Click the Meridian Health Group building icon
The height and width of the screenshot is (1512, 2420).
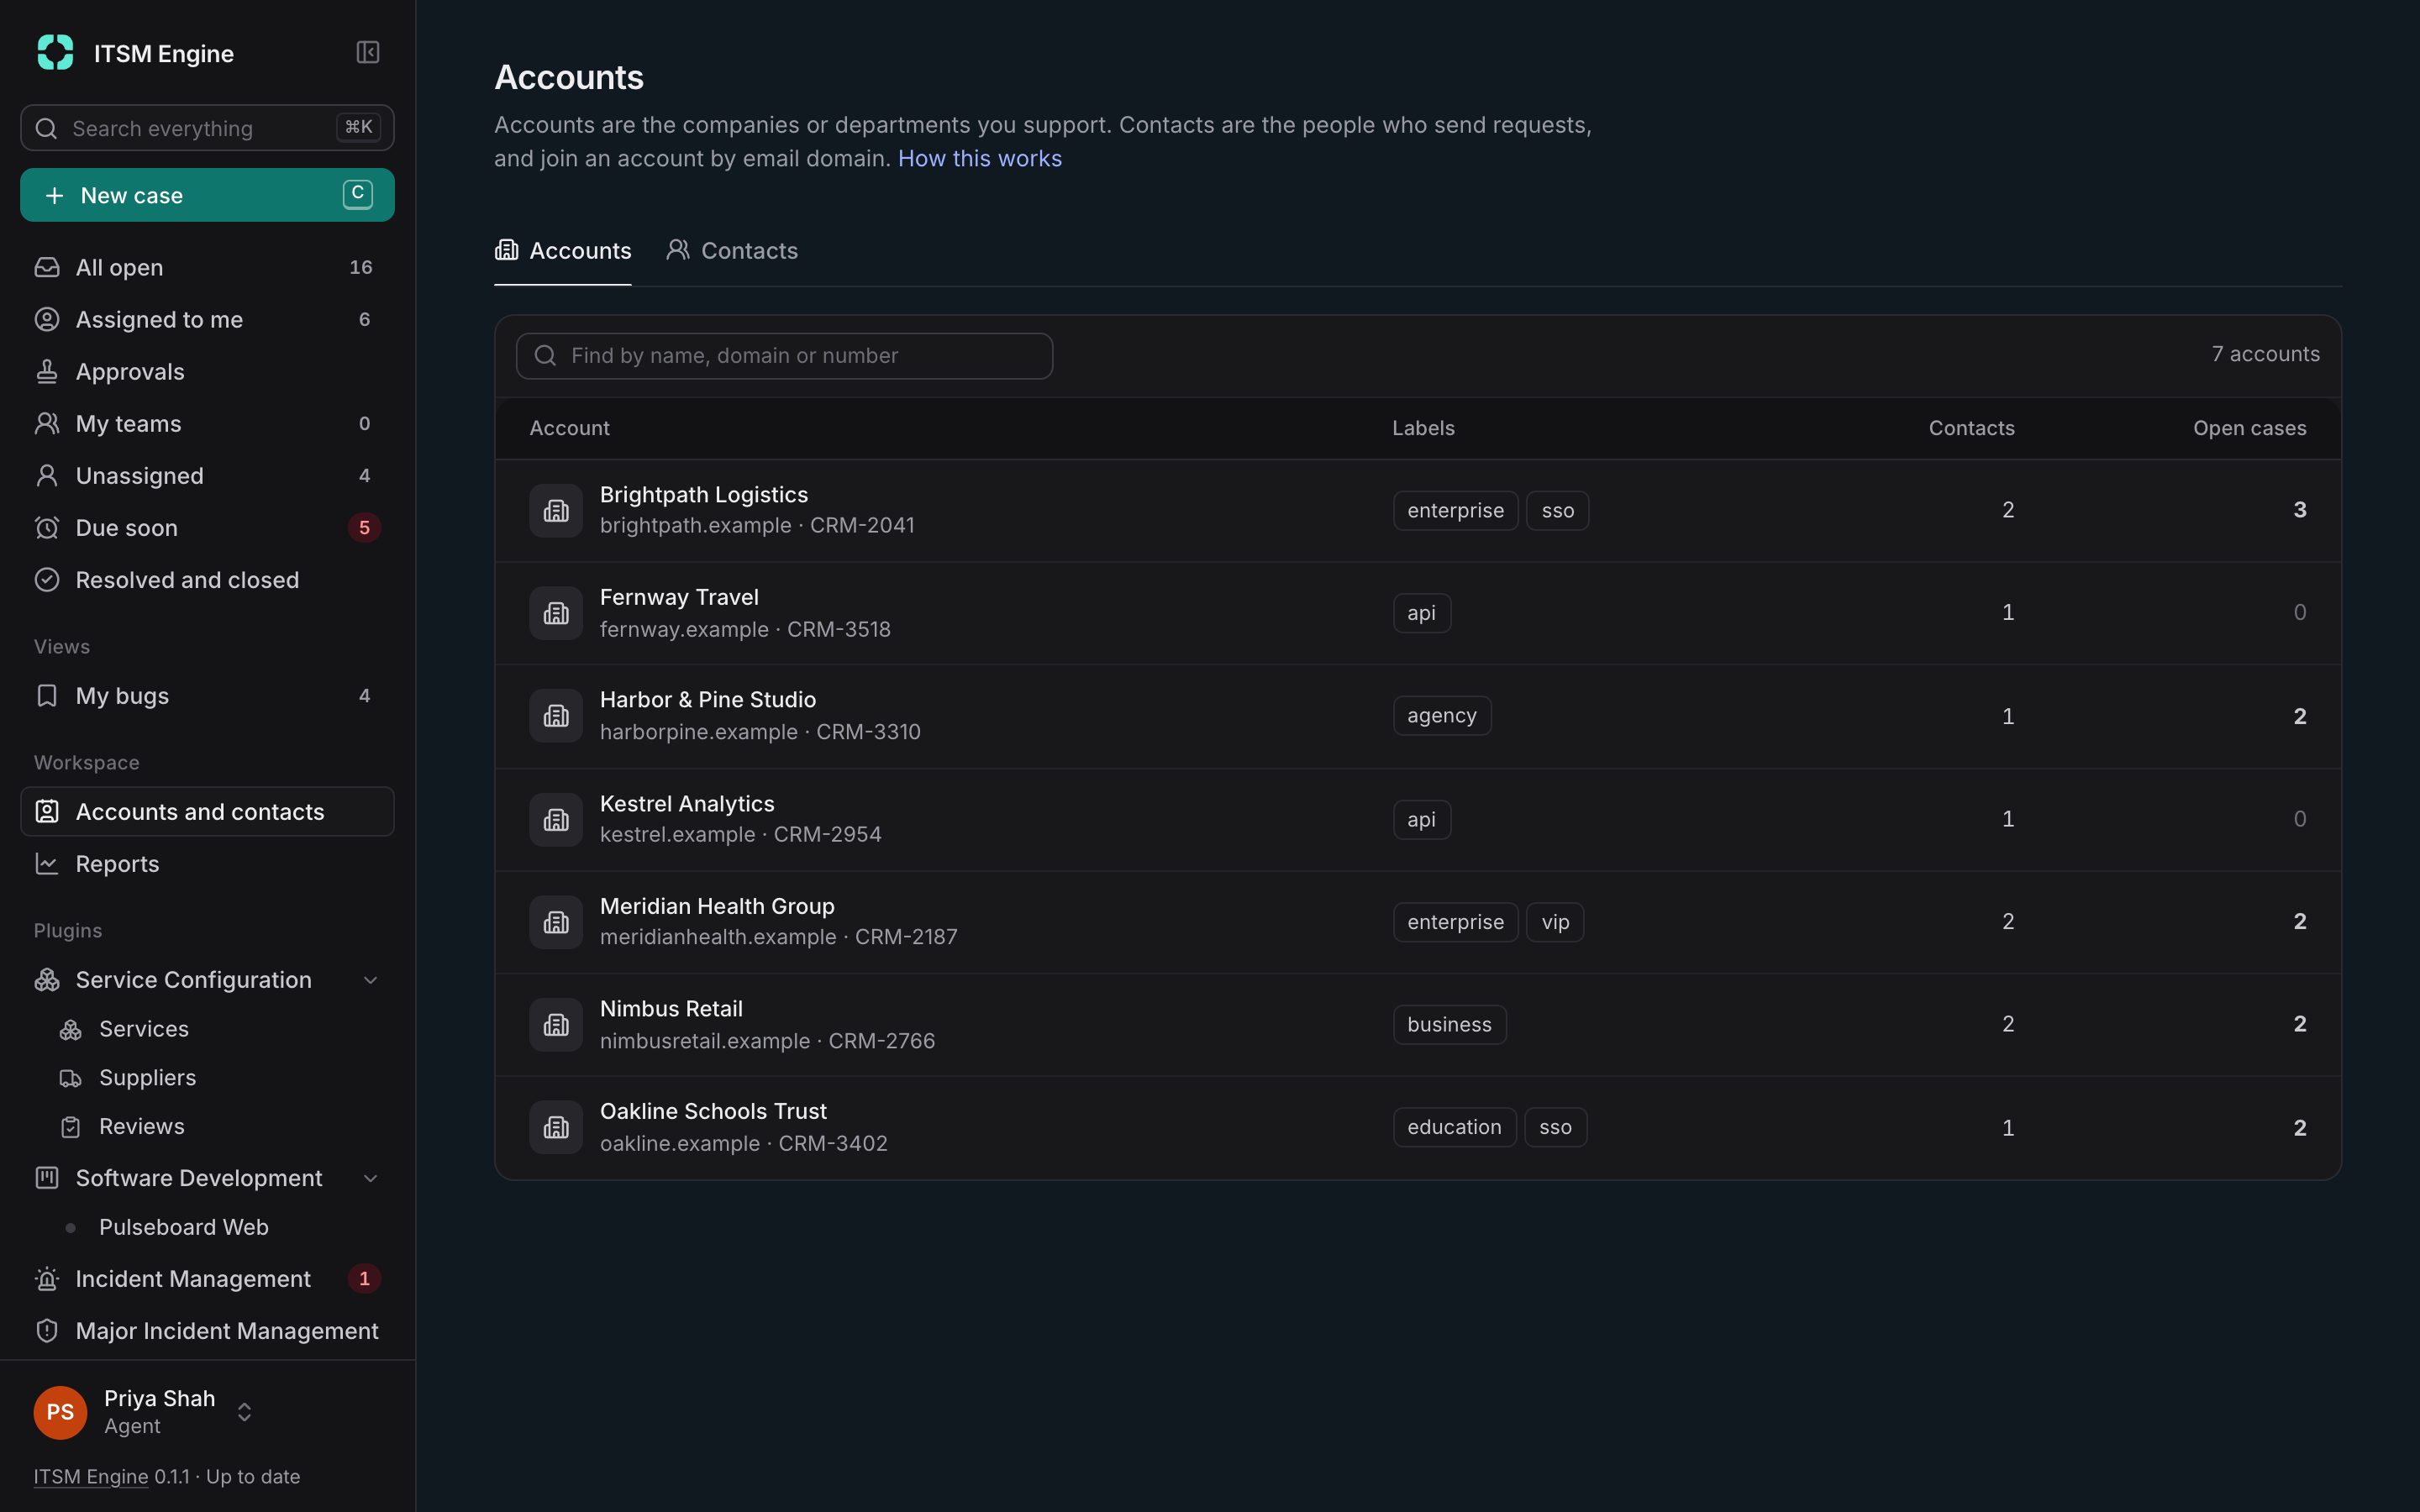click(x=556, y=922)
